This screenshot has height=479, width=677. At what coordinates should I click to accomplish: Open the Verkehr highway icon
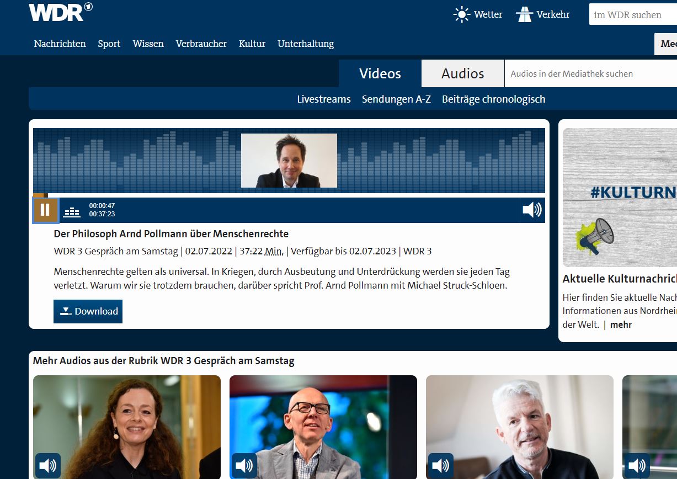click(525, 14)
